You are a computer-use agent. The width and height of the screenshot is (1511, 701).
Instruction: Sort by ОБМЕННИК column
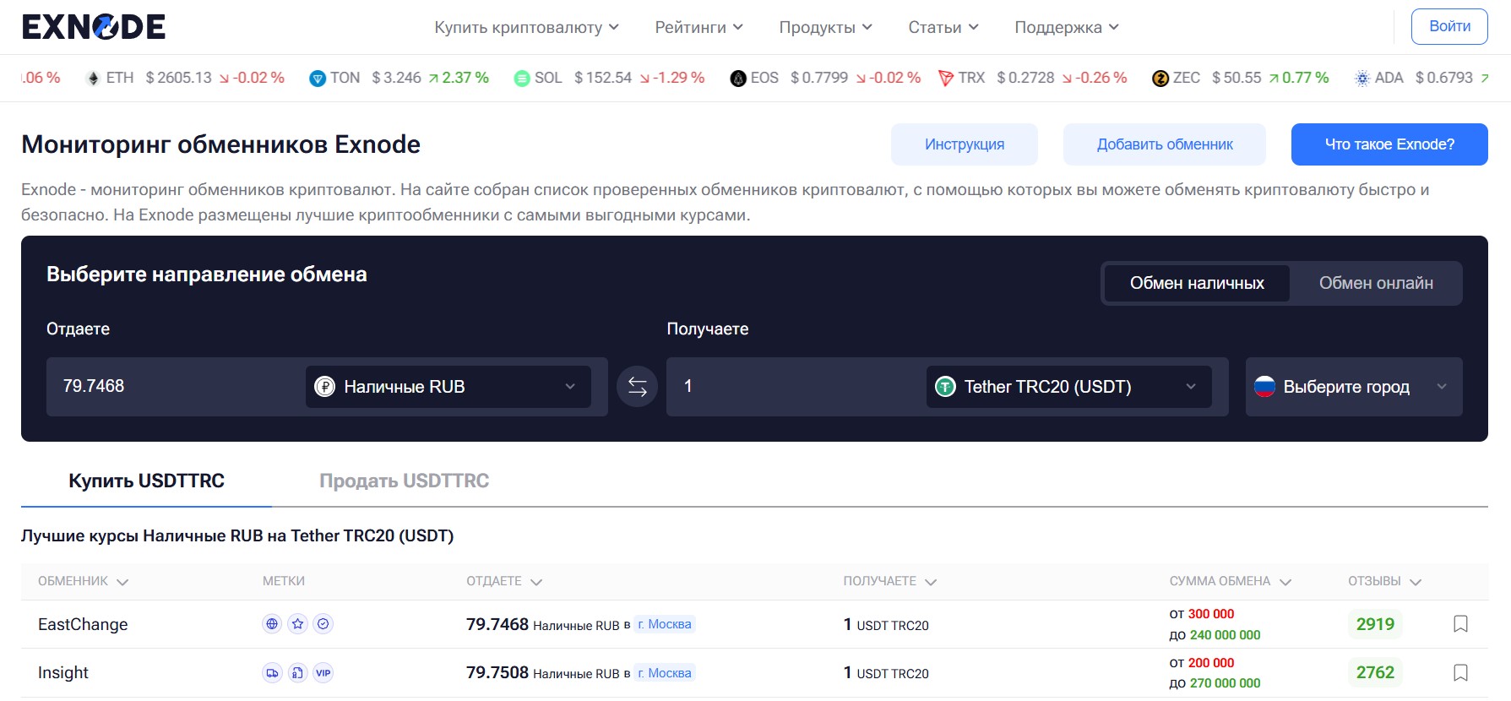coord(83,581)
